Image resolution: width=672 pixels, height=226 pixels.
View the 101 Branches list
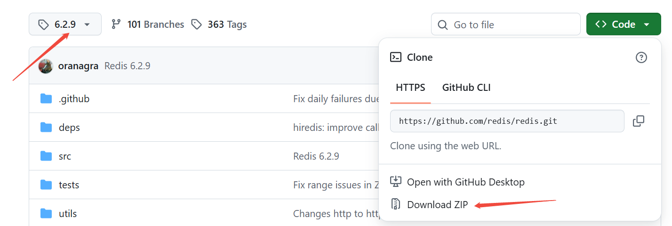pyautogui.click(x=148, y=24)
